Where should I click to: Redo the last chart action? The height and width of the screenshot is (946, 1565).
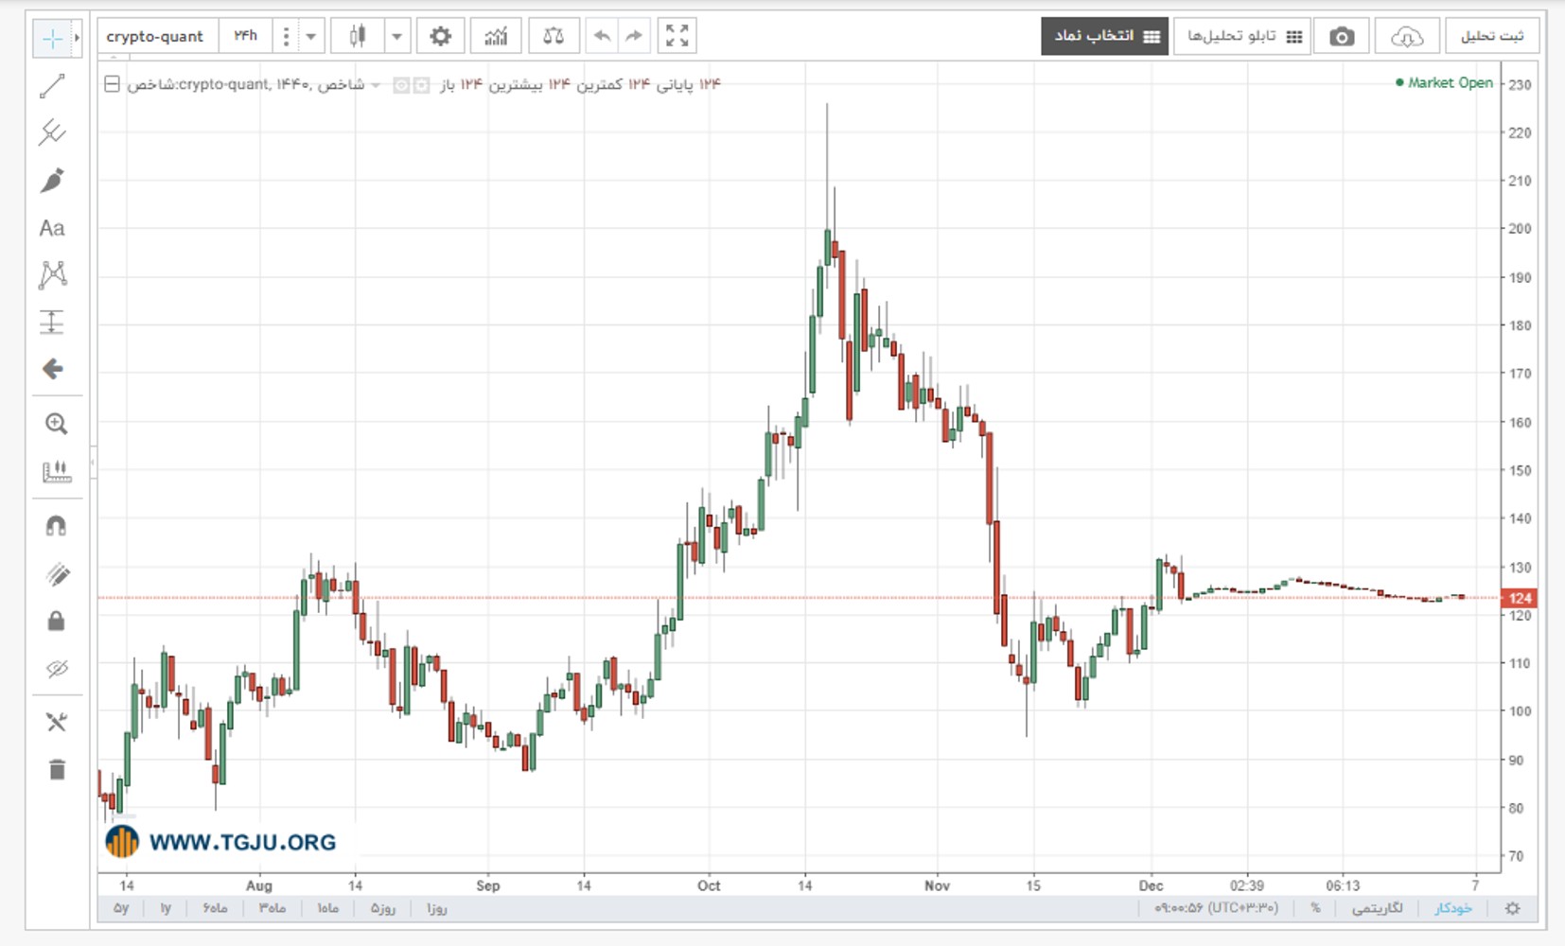[x=634, y=36]
